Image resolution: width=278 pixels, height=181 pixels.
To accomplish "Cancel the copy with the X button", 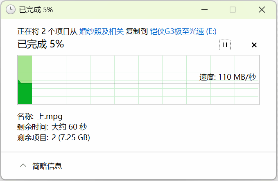I will [x=254, y=45].
